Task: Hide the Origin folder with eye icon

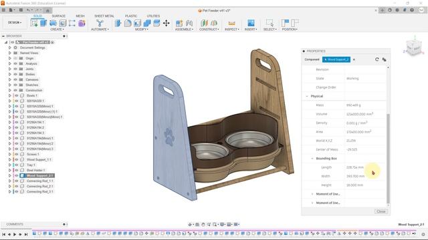Action: (15, 58)
